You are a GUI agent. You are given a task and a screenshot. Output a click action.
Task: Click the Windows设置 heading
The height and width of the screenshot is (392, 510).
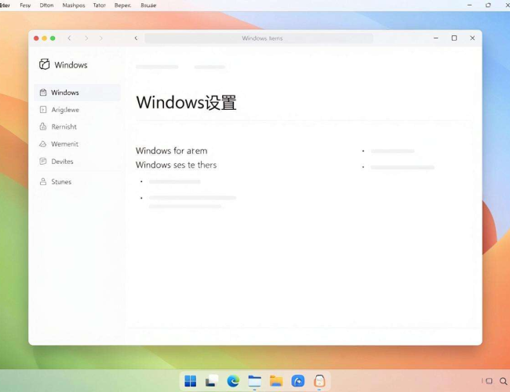pos(186,103)
